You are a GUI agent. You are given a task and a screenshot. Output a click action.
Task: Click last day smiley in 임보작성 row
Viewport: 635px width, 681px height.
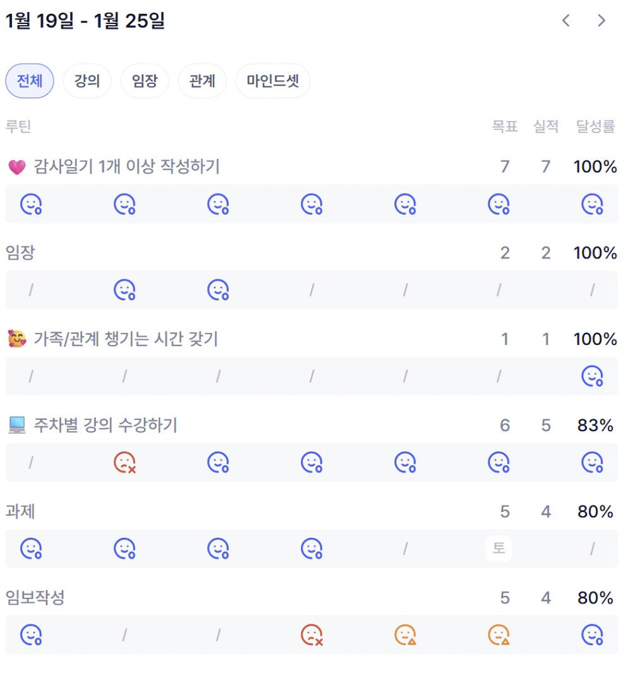pos(592,634)
